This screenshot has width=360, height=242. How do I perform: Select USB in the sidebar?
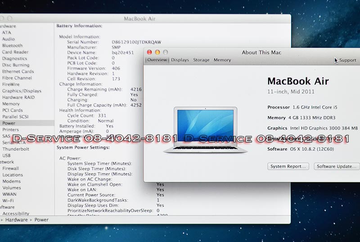click(x=6, y=155)
